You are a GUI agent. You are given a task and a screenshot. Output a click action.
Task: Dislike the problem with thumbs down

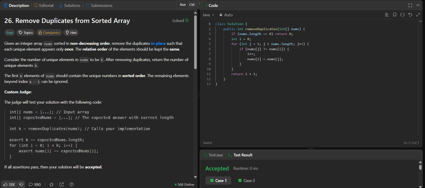pyautogui.click(x=21, y=184)
